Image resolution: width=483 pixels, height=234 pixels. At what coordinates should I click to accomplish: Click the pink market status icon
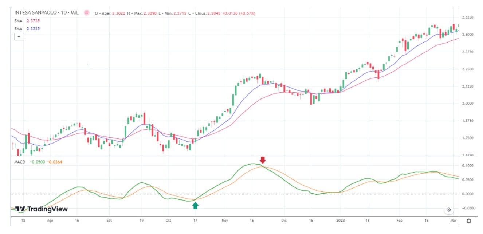pos(86,12)
